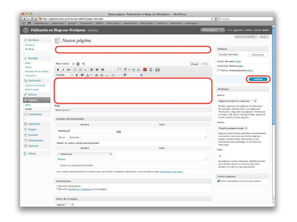Click the red Flash embed icon

pos(145,70)
